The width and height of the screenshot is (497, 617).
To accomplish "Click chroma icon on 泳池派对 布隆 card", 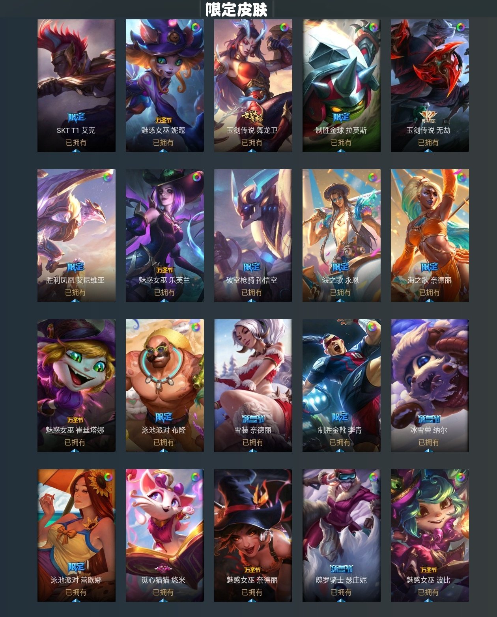I will tap(196, 327).
